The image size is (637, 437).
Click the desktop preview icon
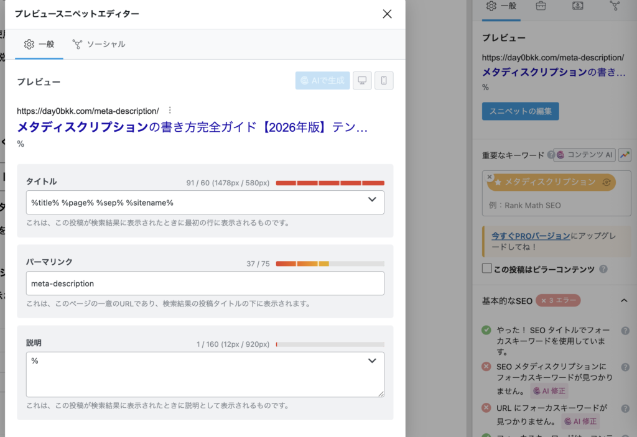[x=362, y=80]
